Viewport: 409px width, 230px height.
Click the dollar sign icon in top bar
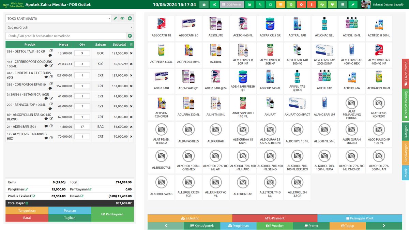(x=312, y=5)
